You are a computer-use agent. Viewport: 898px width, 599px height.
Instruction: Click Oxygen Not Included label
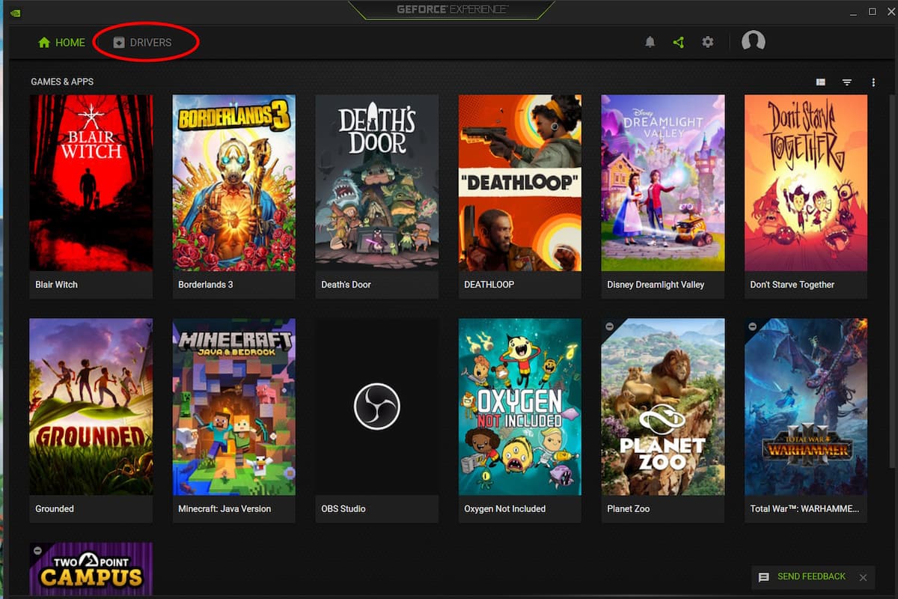tap(504, 508)
